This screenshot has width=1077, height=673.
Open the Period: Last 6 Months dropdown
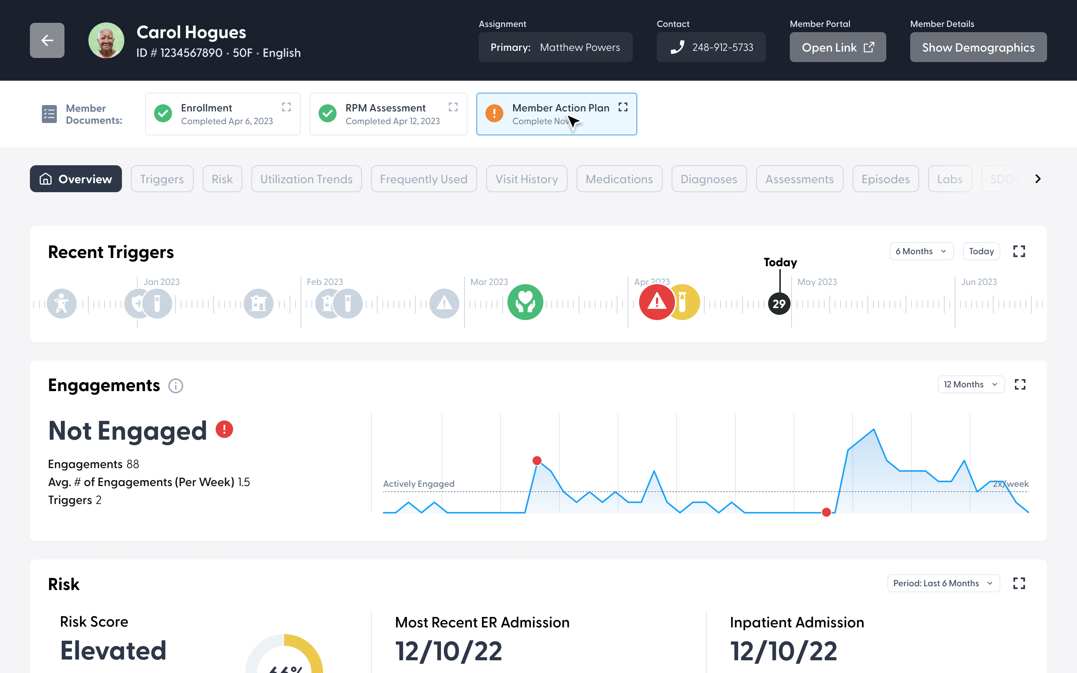tap(943, 583)
